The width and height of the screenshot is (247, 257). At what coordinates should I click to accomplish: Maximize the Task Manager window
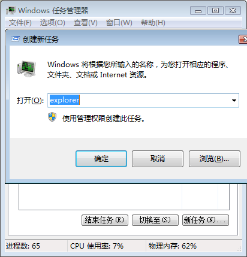tap(215, 11)
